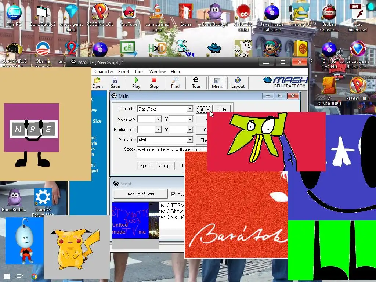Launch Chrome from the taskbar
Screen dimensions: 376x282
[34, 276]
